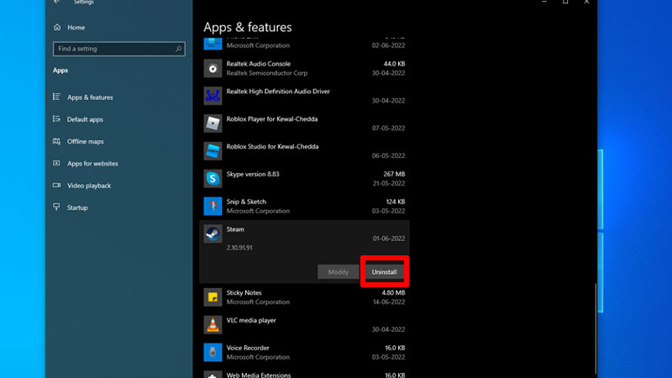672x378 pixels.
Task: Click the apps list vertical scrollbar
Action: pos(596,328)
